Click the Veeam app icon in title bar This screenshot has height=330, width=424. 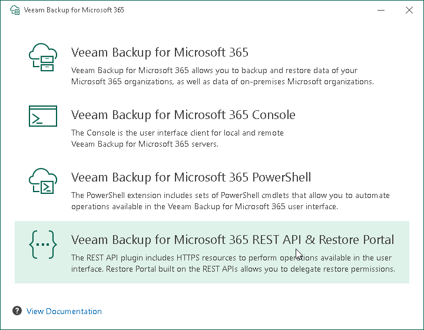(x=14, y=10)
